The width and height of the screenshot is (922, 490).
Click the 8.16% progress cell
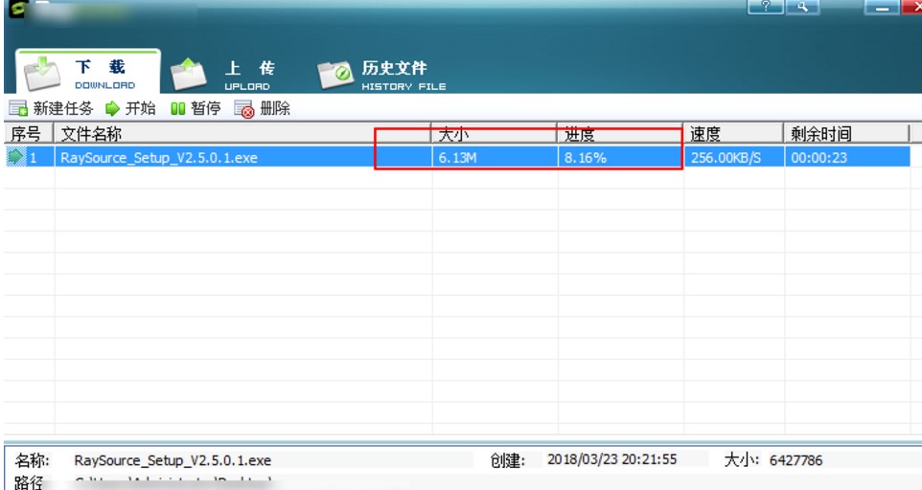pos(620,157)
